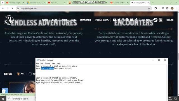Open the Windows Start menu
This screenshot has height=101, width=179.
[3, 98]
